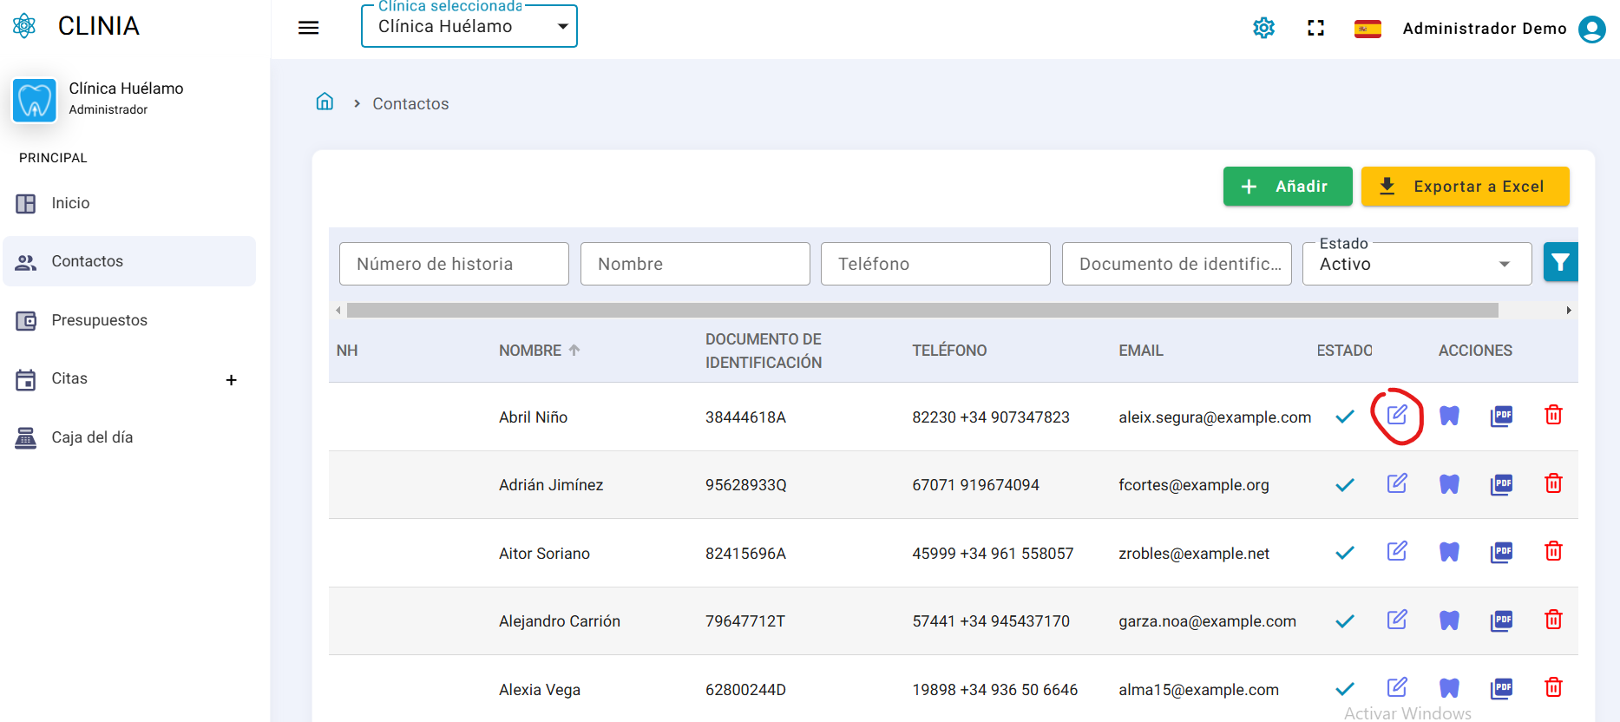Focus Documento de identificación field
1620x722 pixels.
point(1177,264)
